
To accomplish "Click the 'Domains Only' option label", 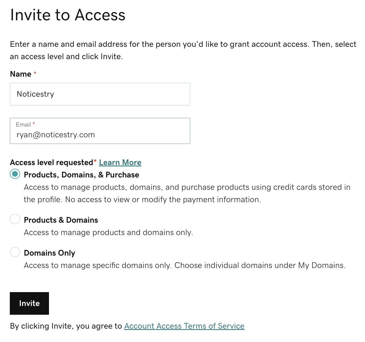I will point(49,253).
